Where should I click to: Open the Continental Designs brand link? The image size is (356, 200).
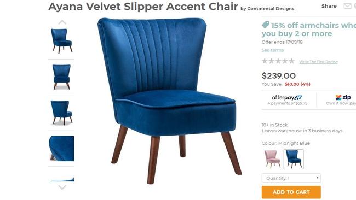271,9
